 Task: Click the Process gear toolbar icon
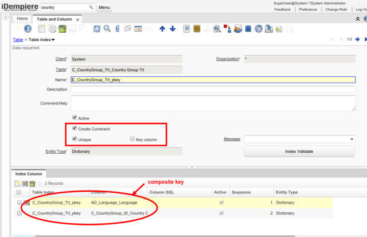259,29
